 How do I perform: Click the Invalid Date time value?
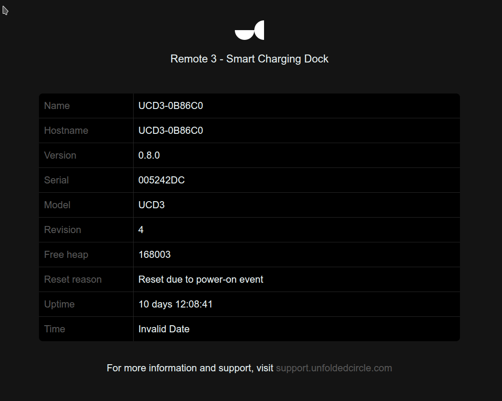164,329
